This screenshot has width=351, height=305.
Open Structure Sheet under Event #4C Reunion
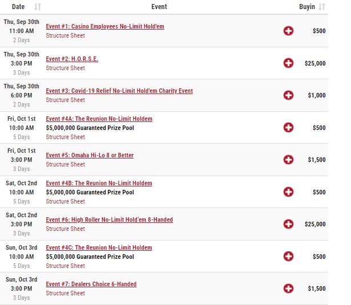tap(66, 266)
